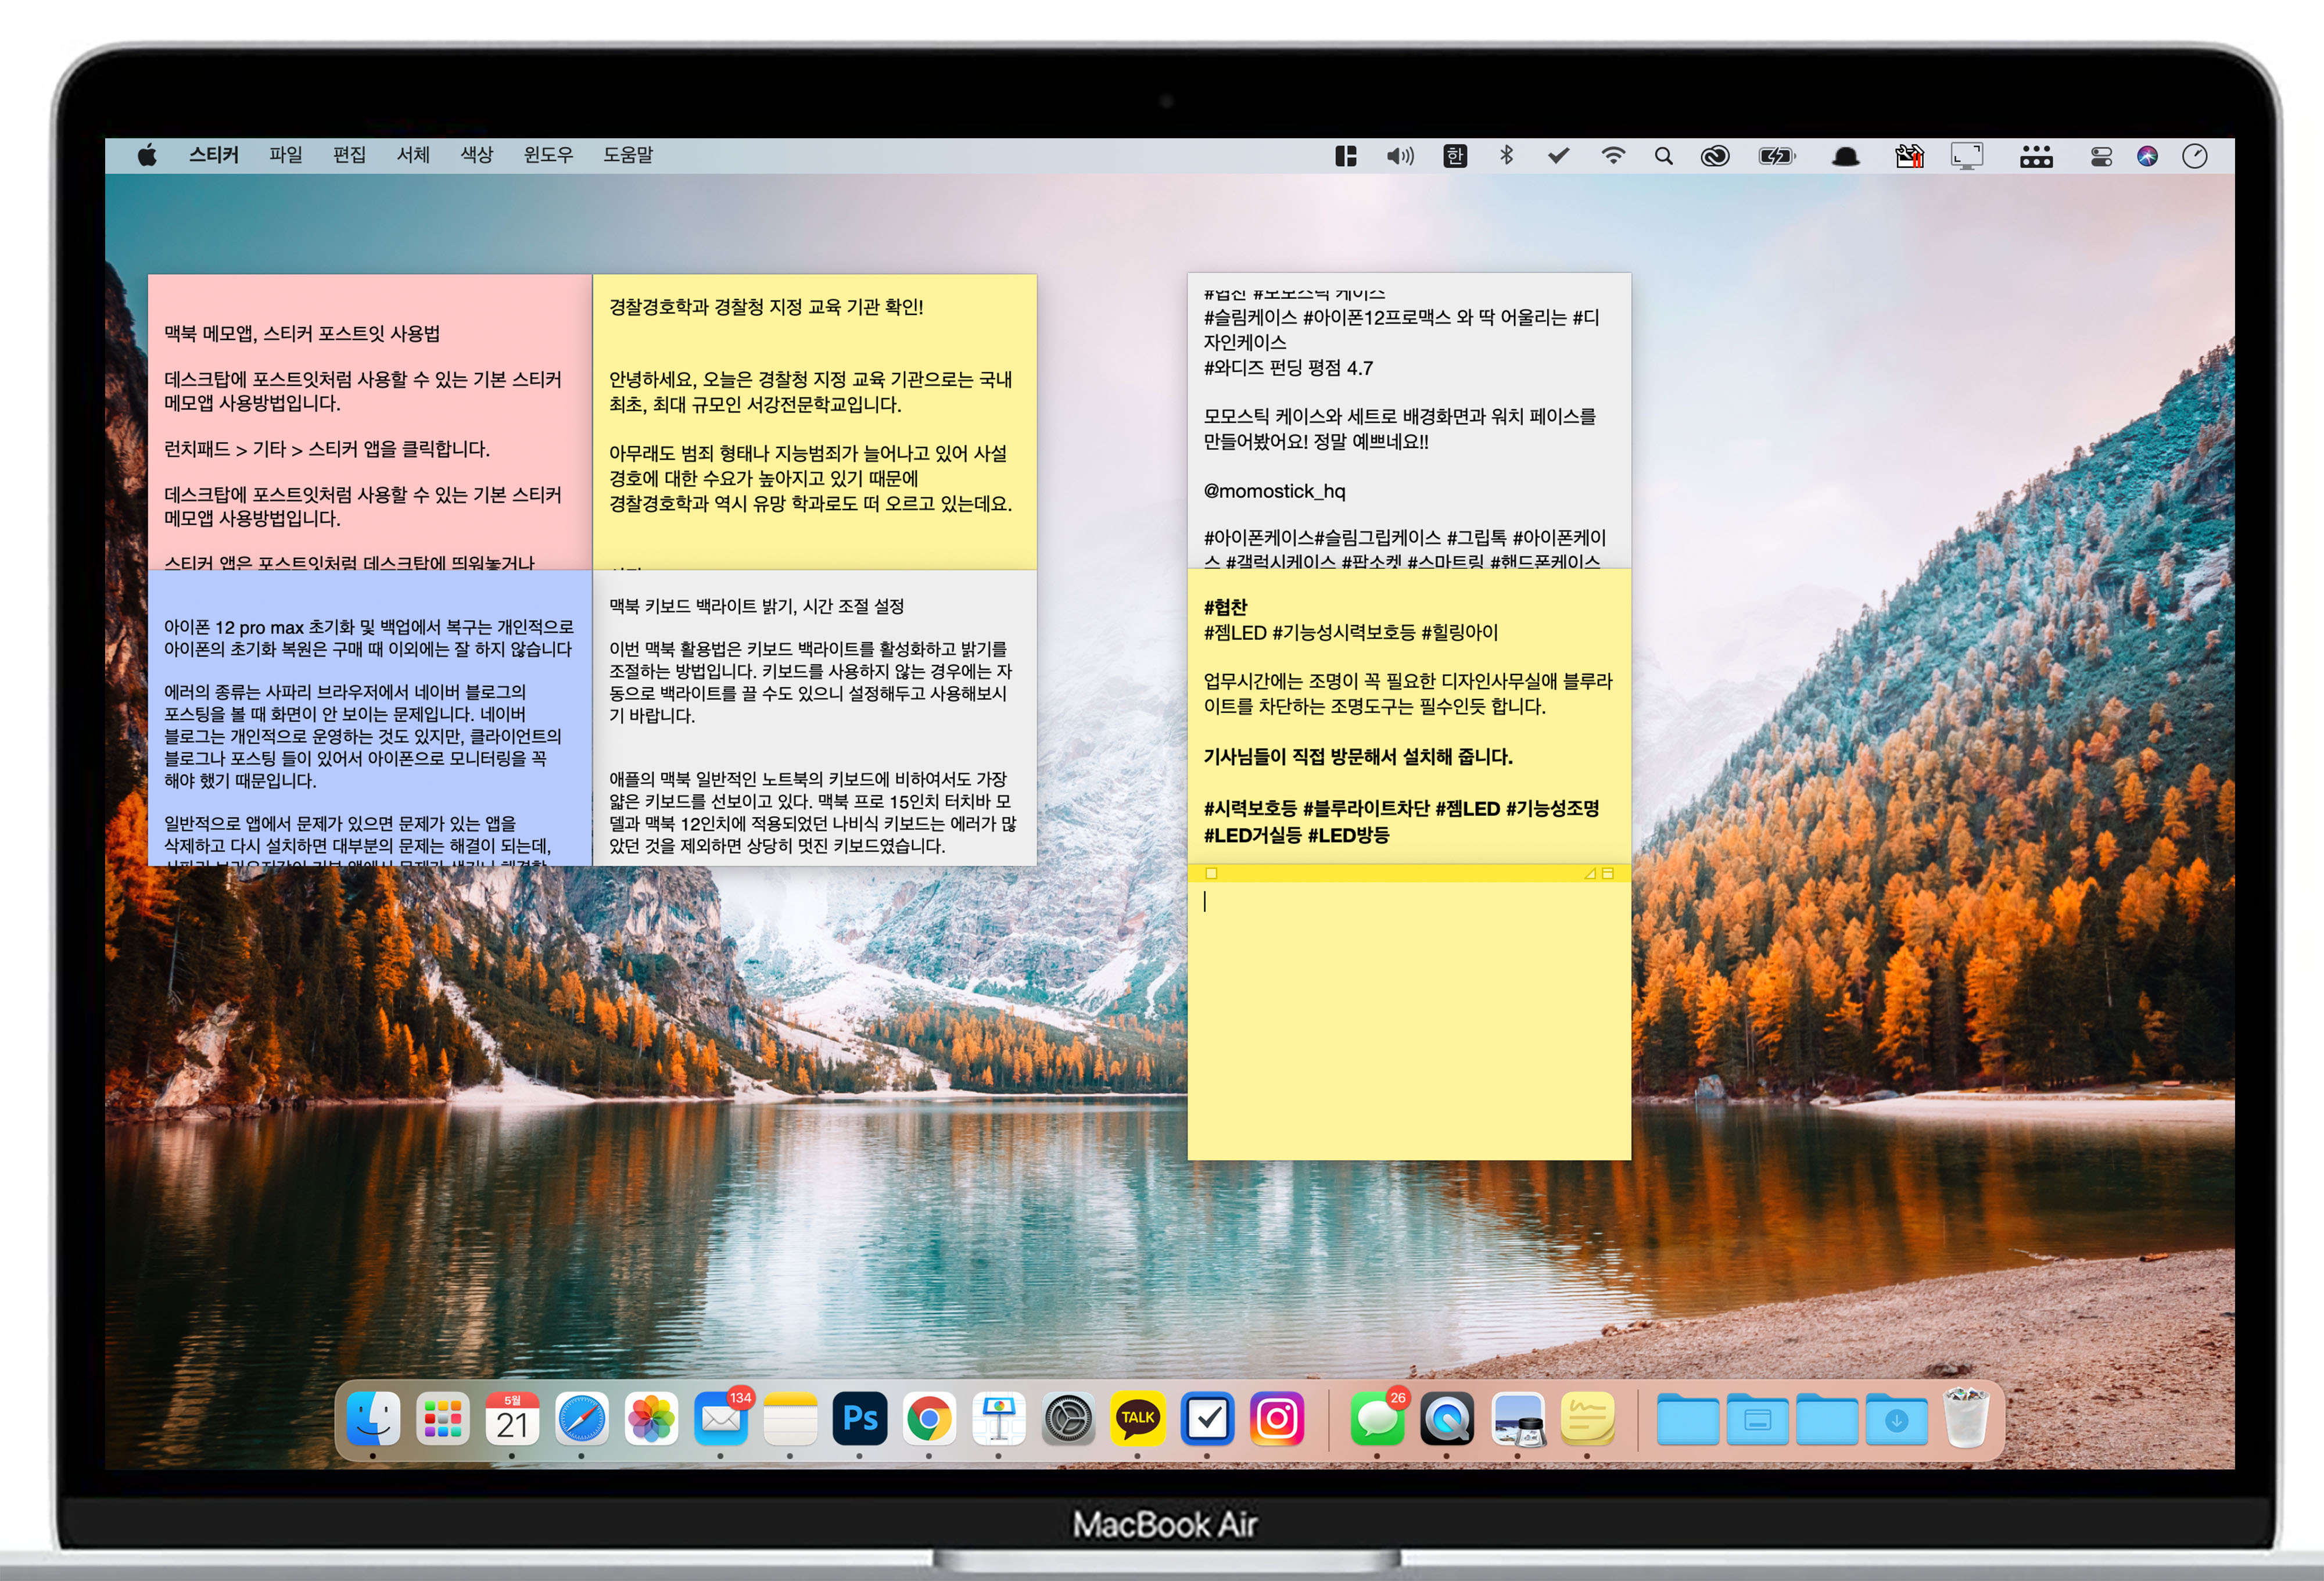The height and width of the screenshot is (1581, 2324).
Task: Open the 색상 color menu
Action: (476, 155)
